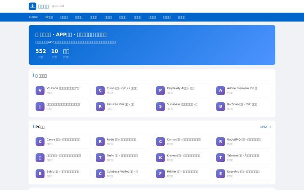
Task: Open the 192 items arrow link in PC section
Action: coord(266,127)
